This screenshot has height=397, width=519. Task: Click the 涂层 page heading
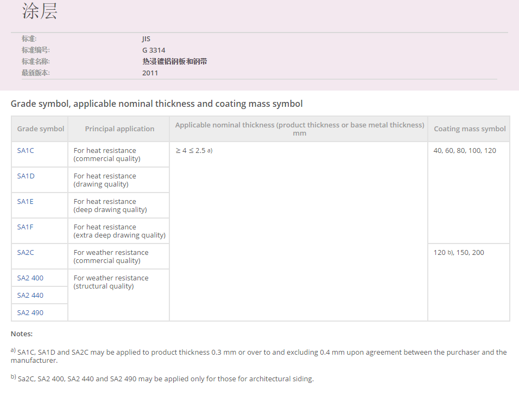coord(40,11)
